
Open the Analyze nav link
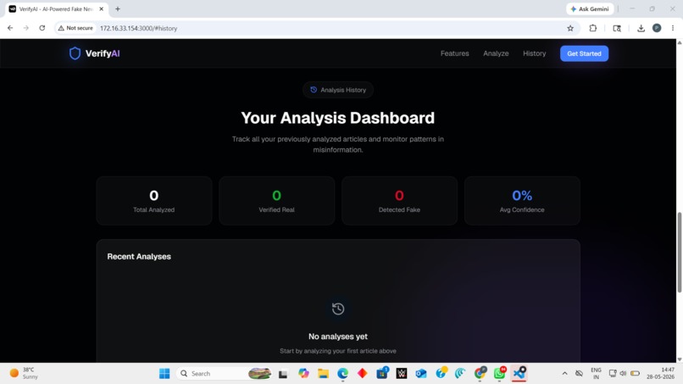tap(496, 53)
